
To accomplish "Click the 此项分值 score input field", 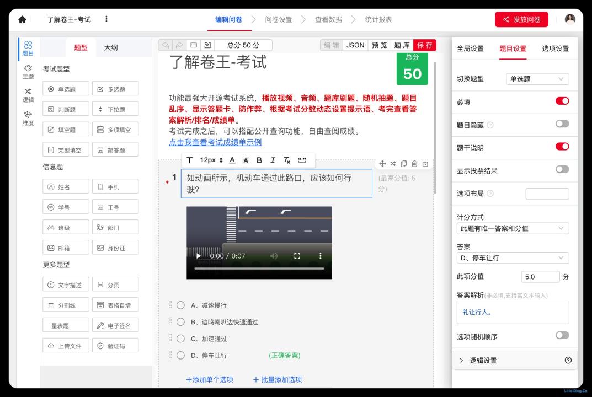I will (x=540, y=277).
